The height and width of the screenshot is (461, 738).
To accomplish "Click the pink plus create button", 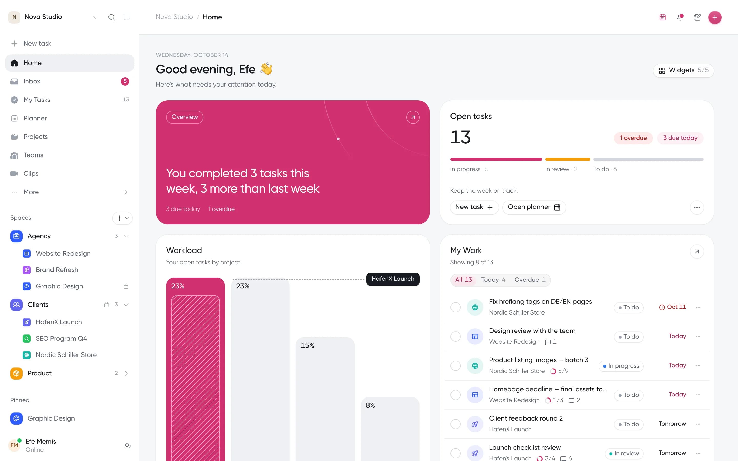I will point(715,17).
